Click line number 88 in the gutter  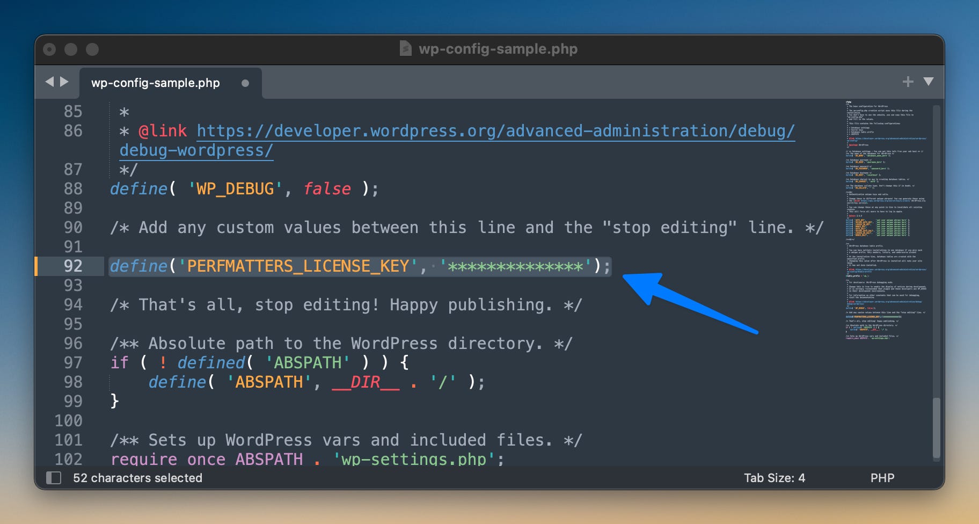pos(73,189)
